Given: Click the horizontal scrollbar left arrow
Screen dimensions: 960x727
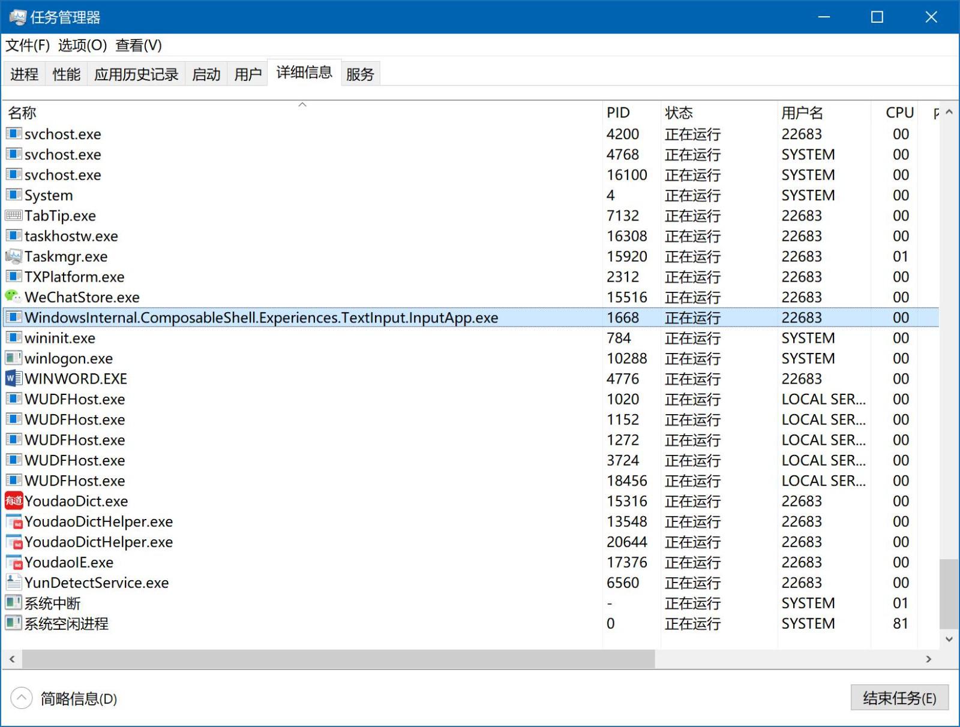Looking at the screenshot, I should point(12,659).
